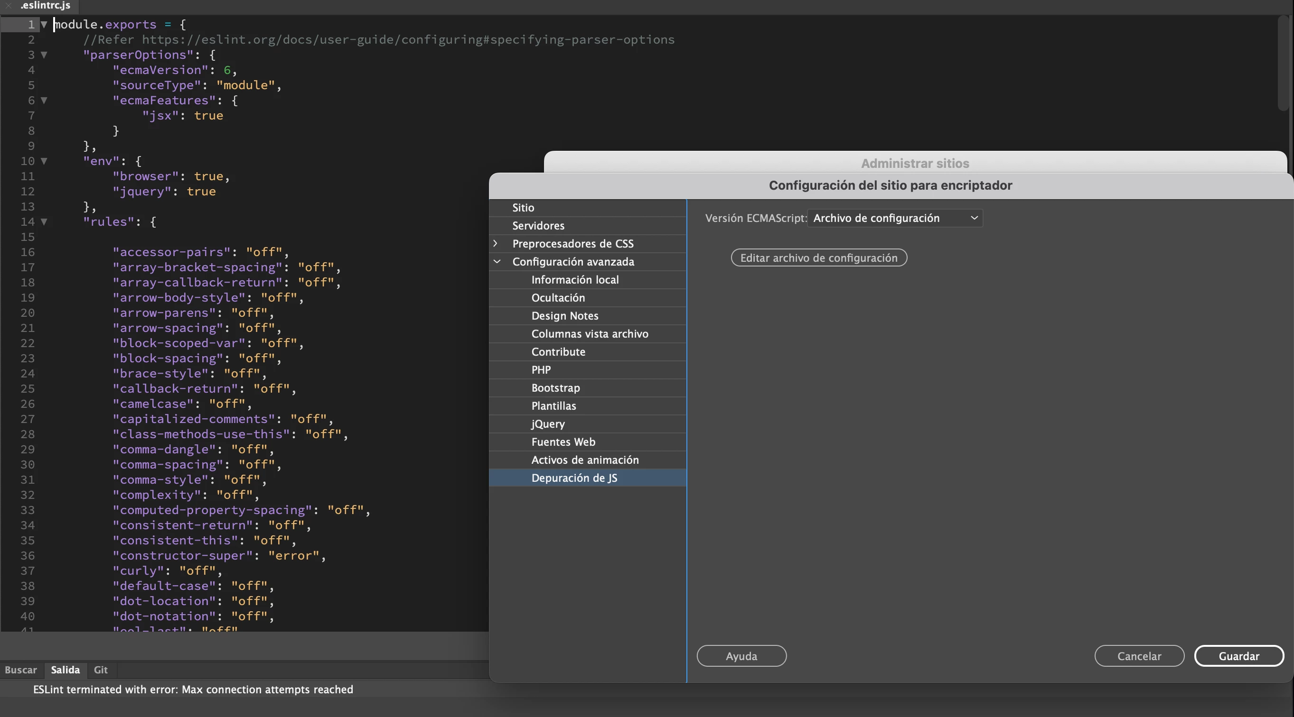Viewport: 1294px width, 717px height.
Task: Collapse the module.exports fold triangle on line 1
Action: 44,24
